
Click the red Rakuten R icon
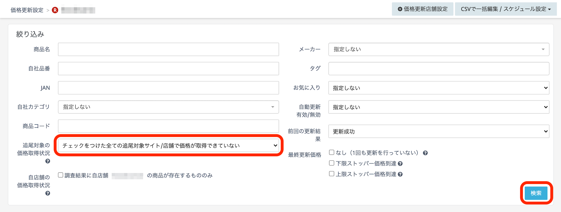55,10
